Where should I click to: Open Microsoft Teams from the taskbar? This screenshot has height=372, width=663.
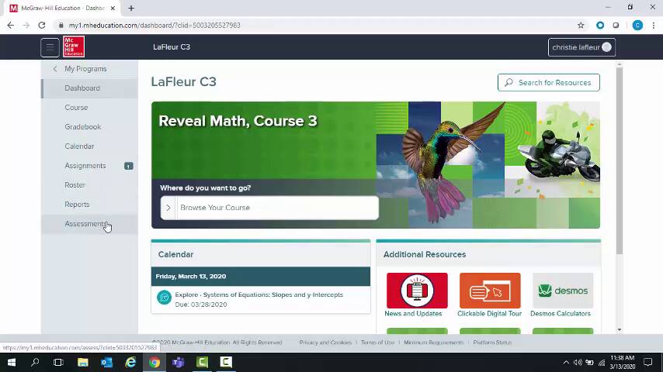(x=178, y=362)
